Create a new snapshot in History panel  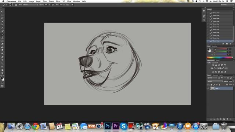(227, 44)
